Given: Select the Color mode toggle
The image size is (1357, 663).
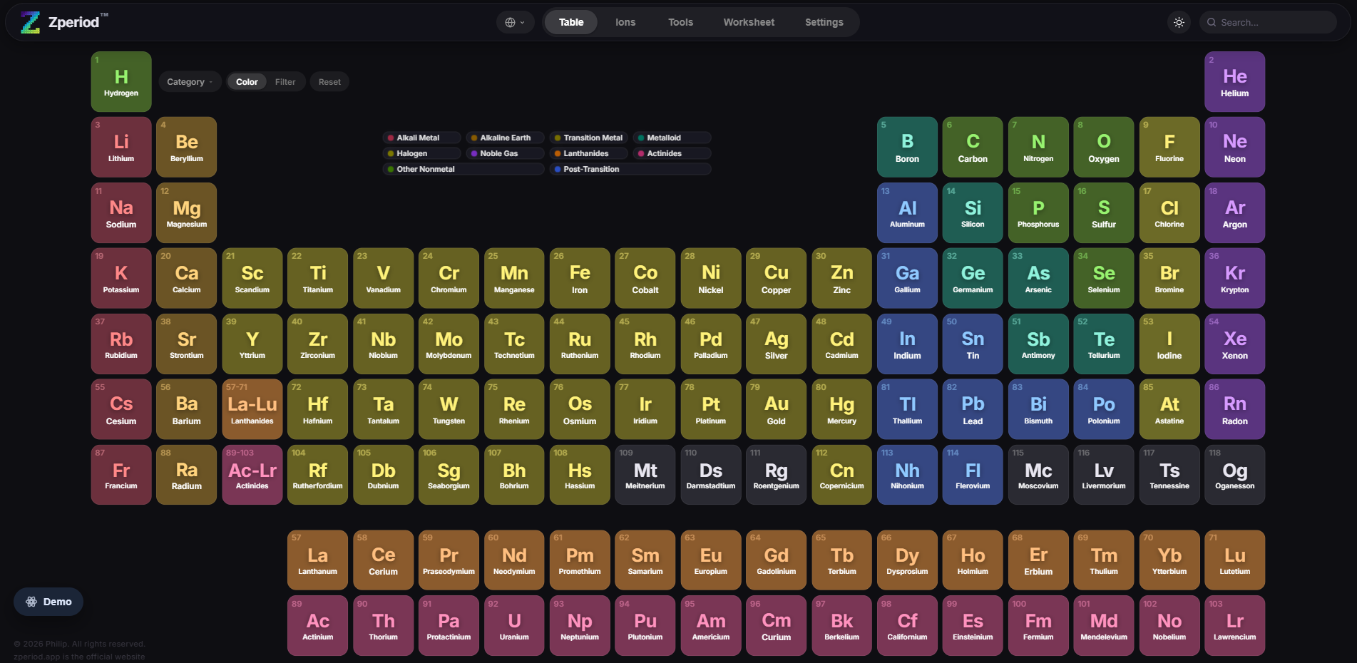Looking at the screenshot, I should click(x=247, y=82).
